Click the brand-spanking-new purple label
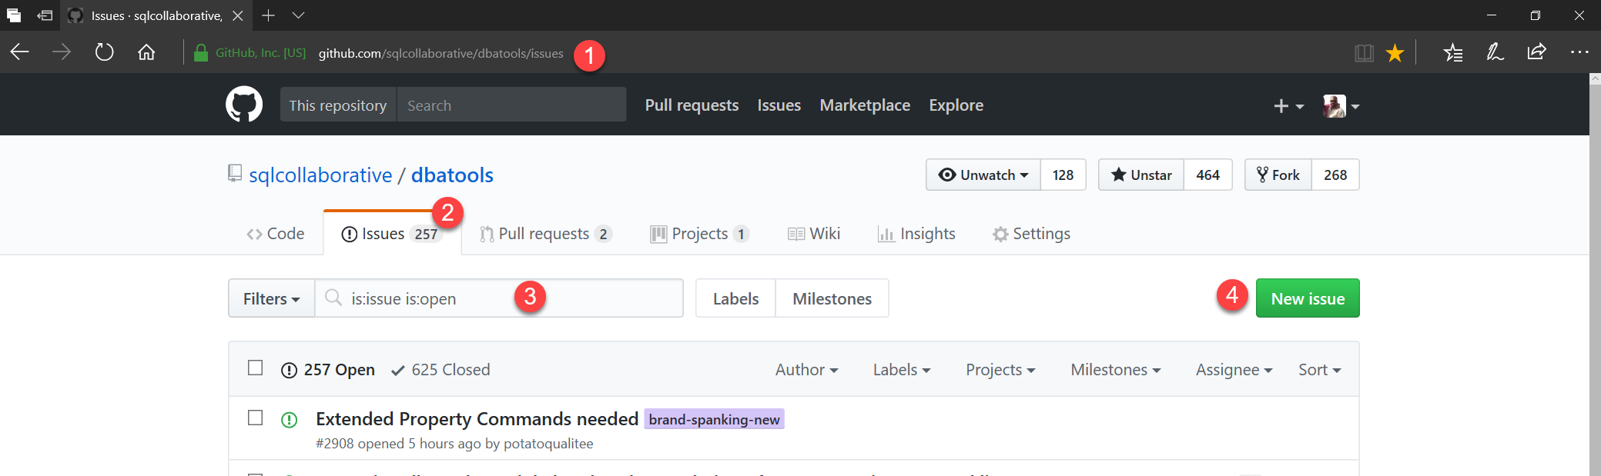Screen dimensions: 1601x476 click(x=714, y=420)
